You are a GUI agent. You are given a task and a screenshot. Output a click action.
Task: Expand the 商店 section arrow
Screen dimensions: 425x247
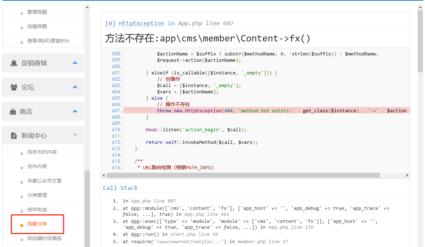pyautogui.click(x=75, y=111)
